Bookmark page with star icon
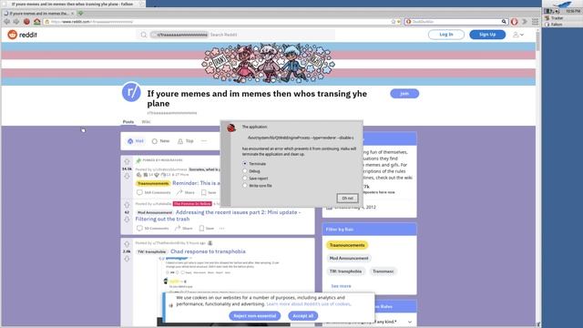Screen dimensions: 583x328 coord(394,22)
